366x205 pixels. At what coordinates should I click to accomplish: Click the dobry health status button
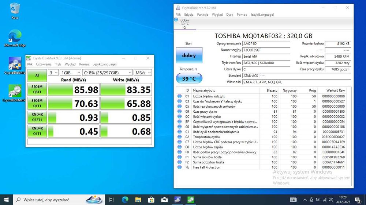coord(189,55)
